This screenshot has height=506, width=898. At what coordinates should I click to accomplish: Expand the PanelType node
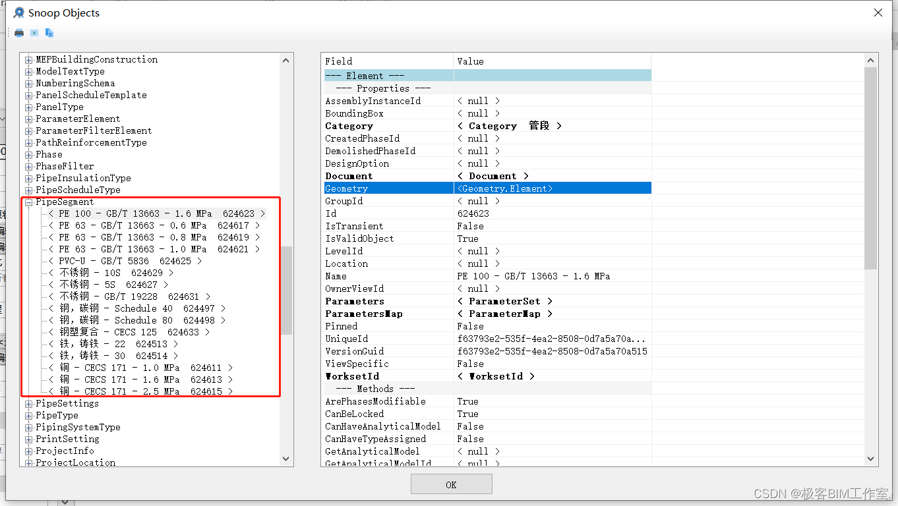point(29,107)
